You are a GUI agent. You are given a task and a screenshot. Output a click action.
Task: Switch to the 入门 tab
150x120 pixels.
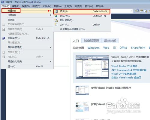pos(76,41)
